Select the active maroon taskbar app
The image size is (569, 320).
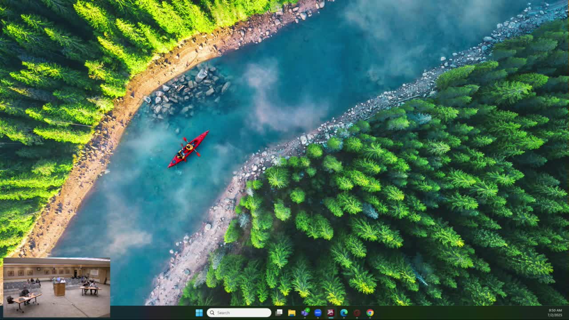[331, 312]
